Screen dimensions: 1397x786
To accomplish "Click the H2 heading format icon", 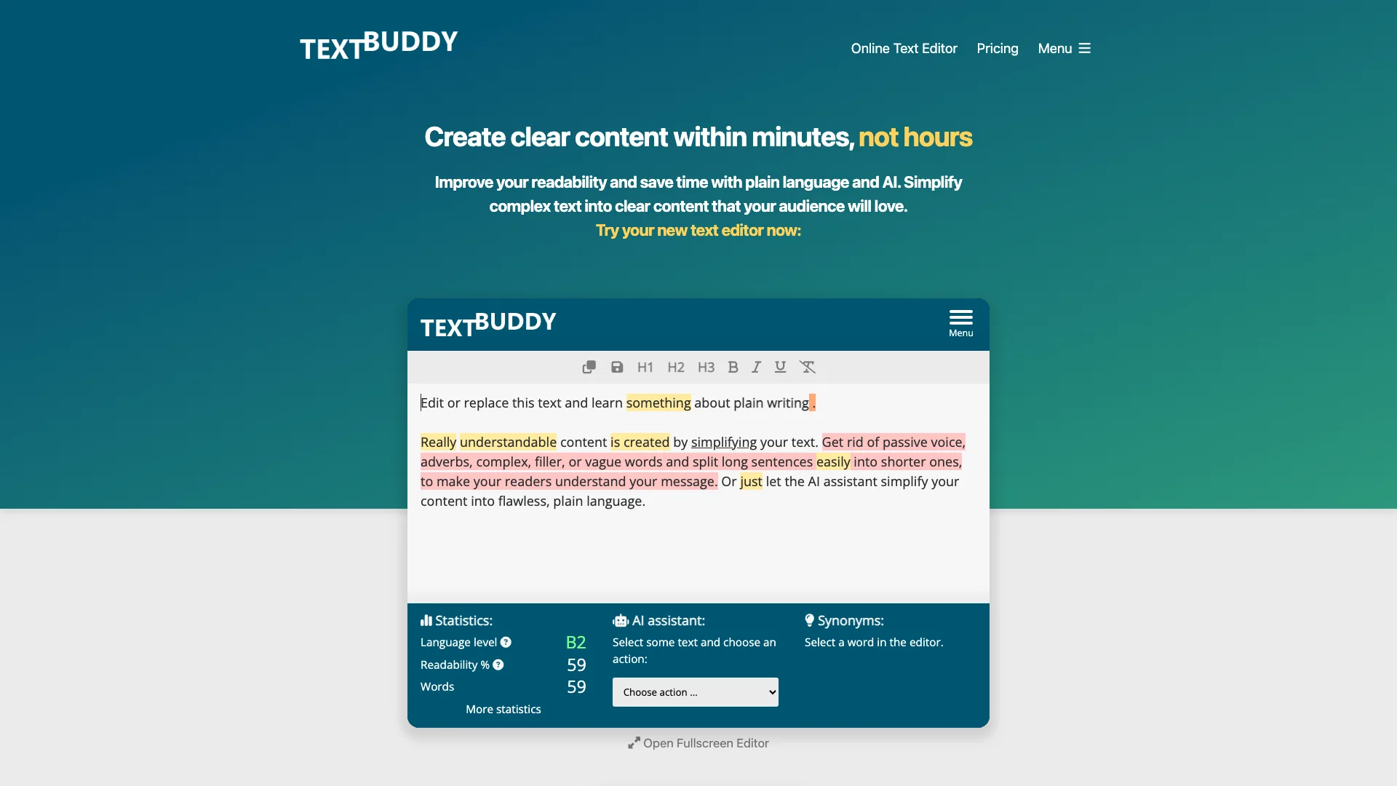I will click(x=675, y=367).
